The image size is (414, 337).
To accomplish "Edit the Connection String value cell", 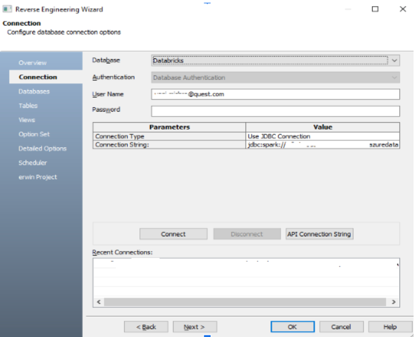I will (x=322, y=145).
